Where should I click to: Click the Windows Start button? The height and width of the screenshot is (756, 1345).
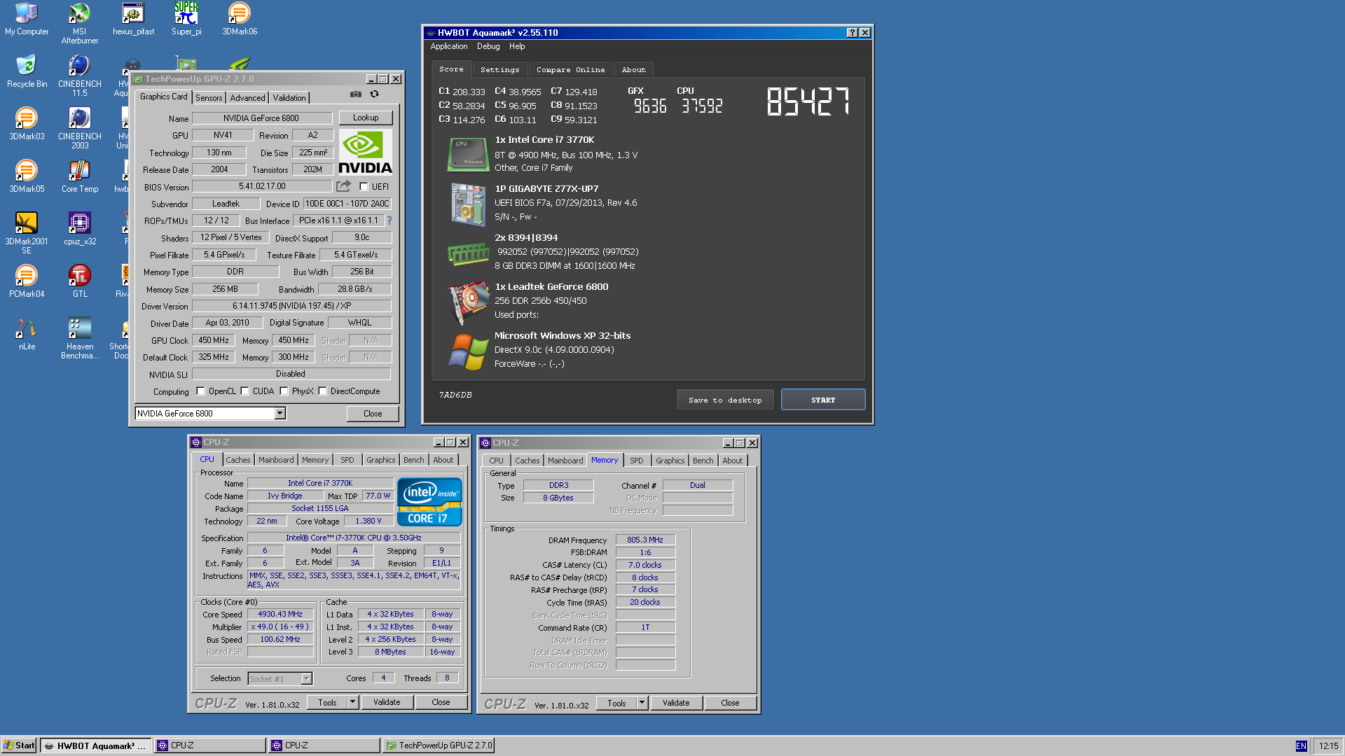tap(20, 745)
